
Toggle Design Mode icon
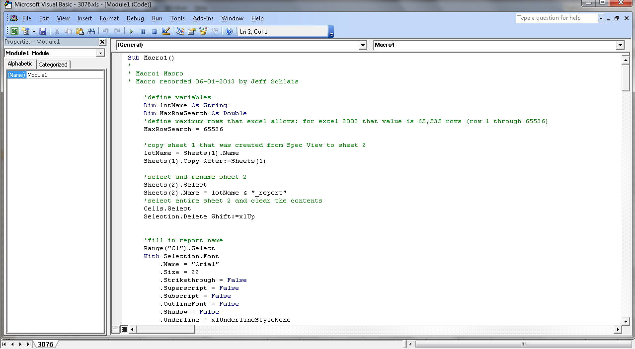tap(166, 31)
